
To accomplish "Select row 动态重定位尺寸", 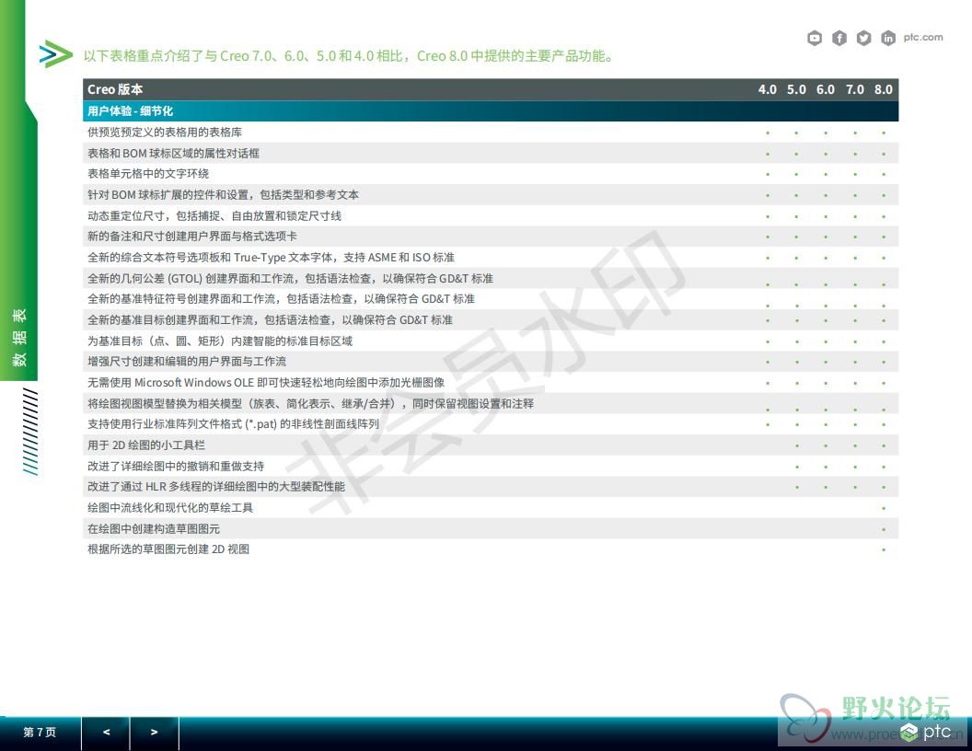I will 491,215.
